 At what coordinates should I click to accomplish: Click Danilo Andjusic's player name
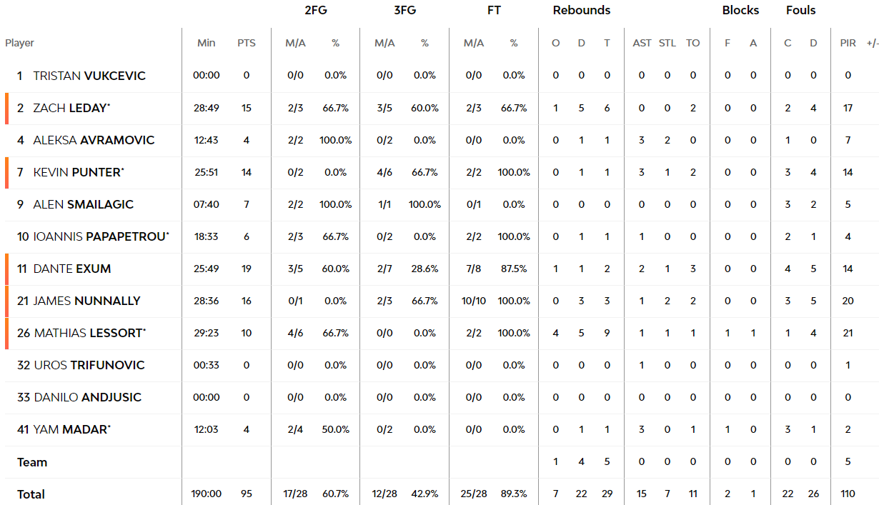tap(88, 397)
